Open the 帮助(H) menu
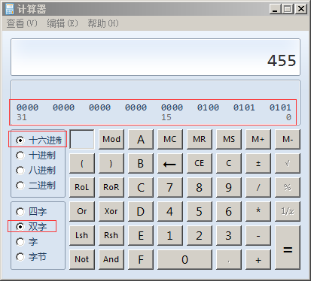 pyautogui.click(x=103, y=23)
